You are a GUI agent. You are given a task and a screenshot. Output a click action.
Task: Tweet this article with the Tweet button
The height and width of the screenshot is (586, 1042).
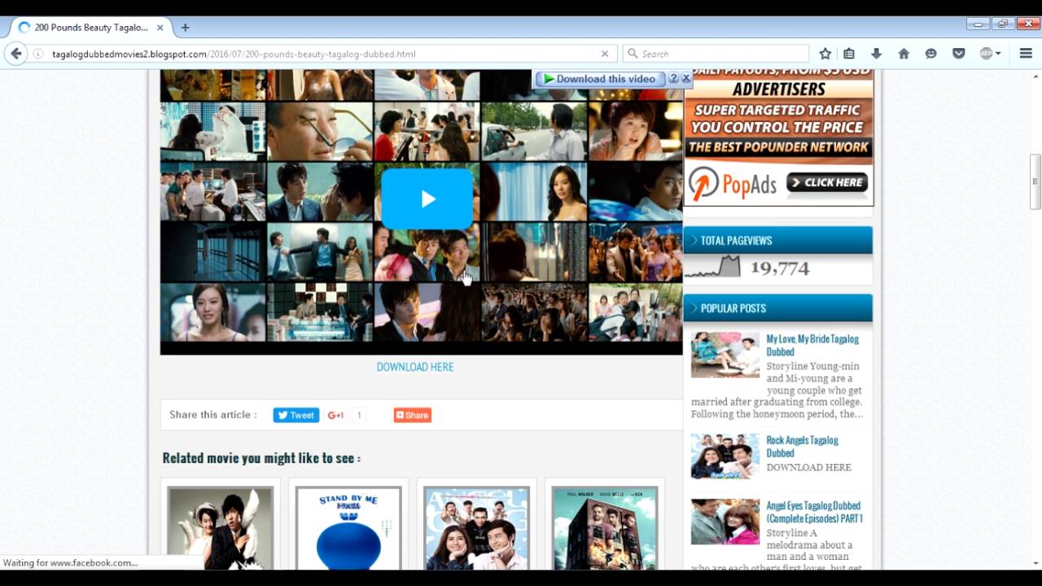[x=296, y=415]
